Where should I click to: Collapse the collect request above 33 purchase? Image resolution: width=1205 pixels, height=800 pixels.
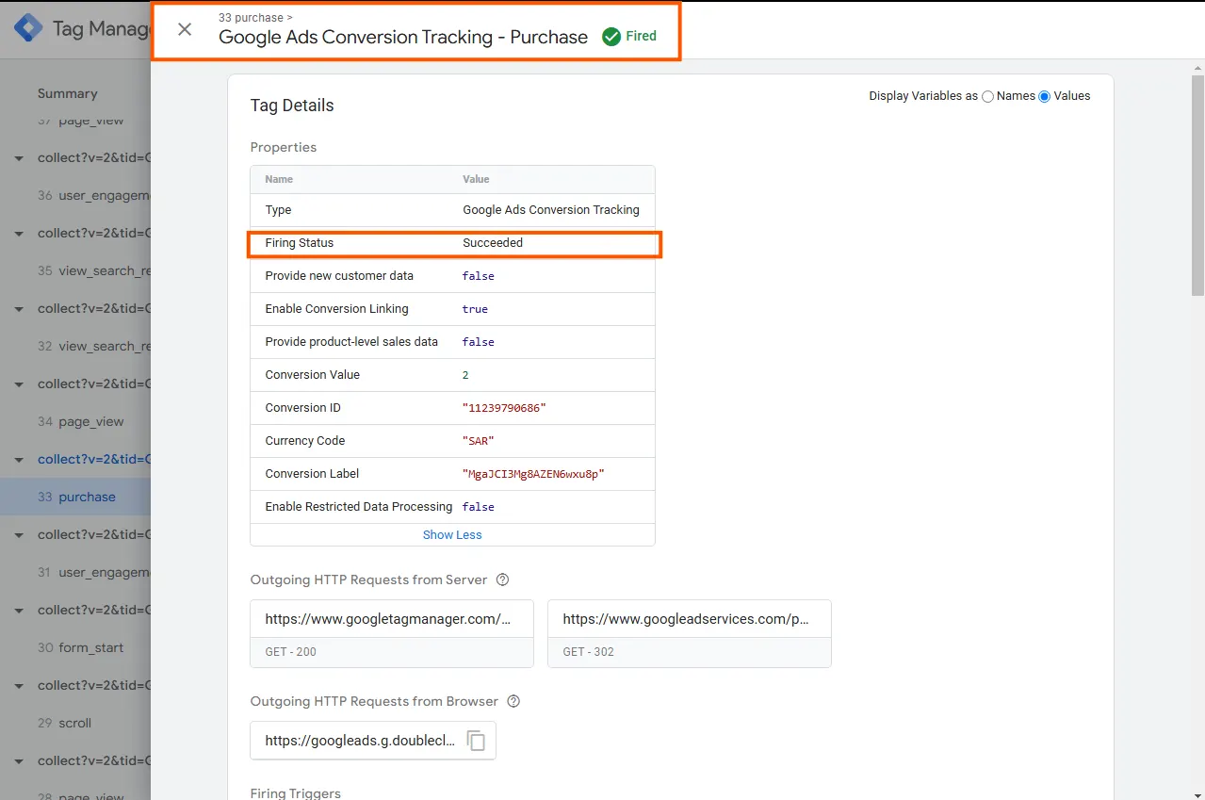[x=19, y=460]
